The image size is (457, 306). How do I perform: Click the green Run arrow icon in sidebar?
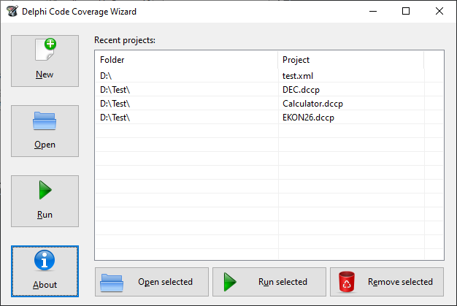[45, 190]
